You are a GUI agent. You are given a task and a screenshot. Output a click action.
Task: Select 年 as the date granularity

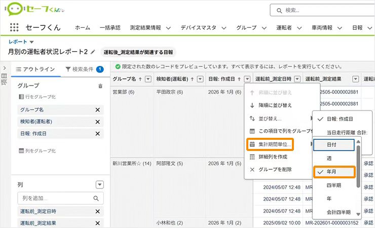pyautogui.click(x=329, y=199)
